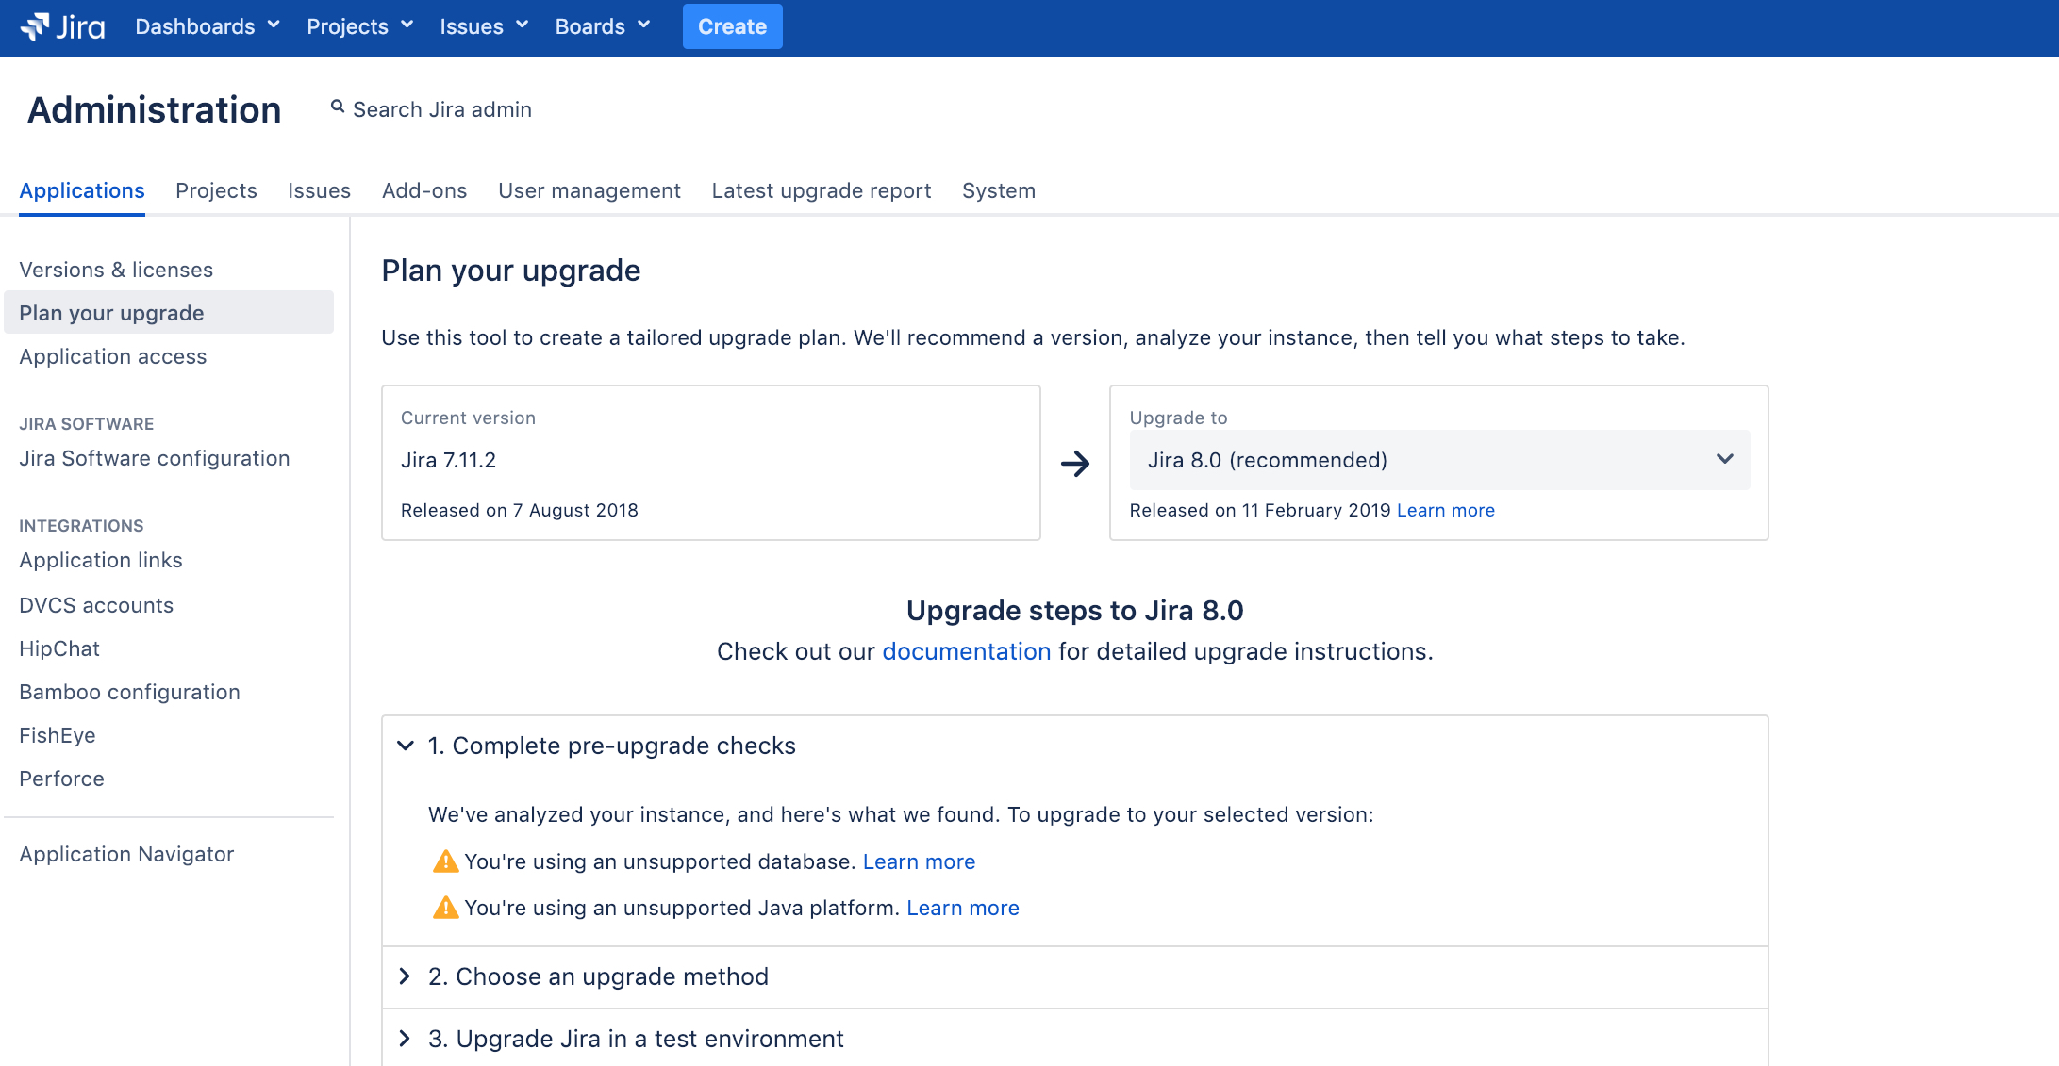Open FishEye integration
The height and width of the screenshot is (1066, 2059).
[x=58, y=735]
